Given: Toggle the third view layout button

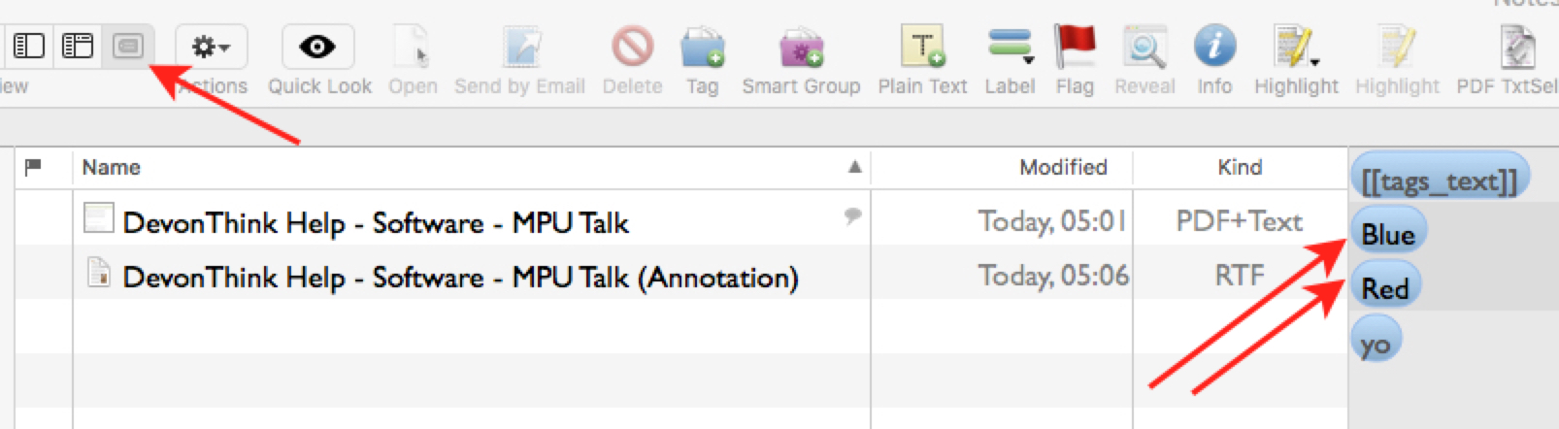Looking at the screenshot, I should 127,46.
